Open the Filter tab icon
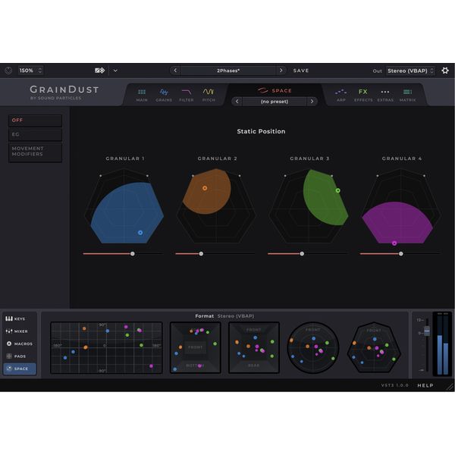This screenshot has height=455, width=455. coord(186,95)
